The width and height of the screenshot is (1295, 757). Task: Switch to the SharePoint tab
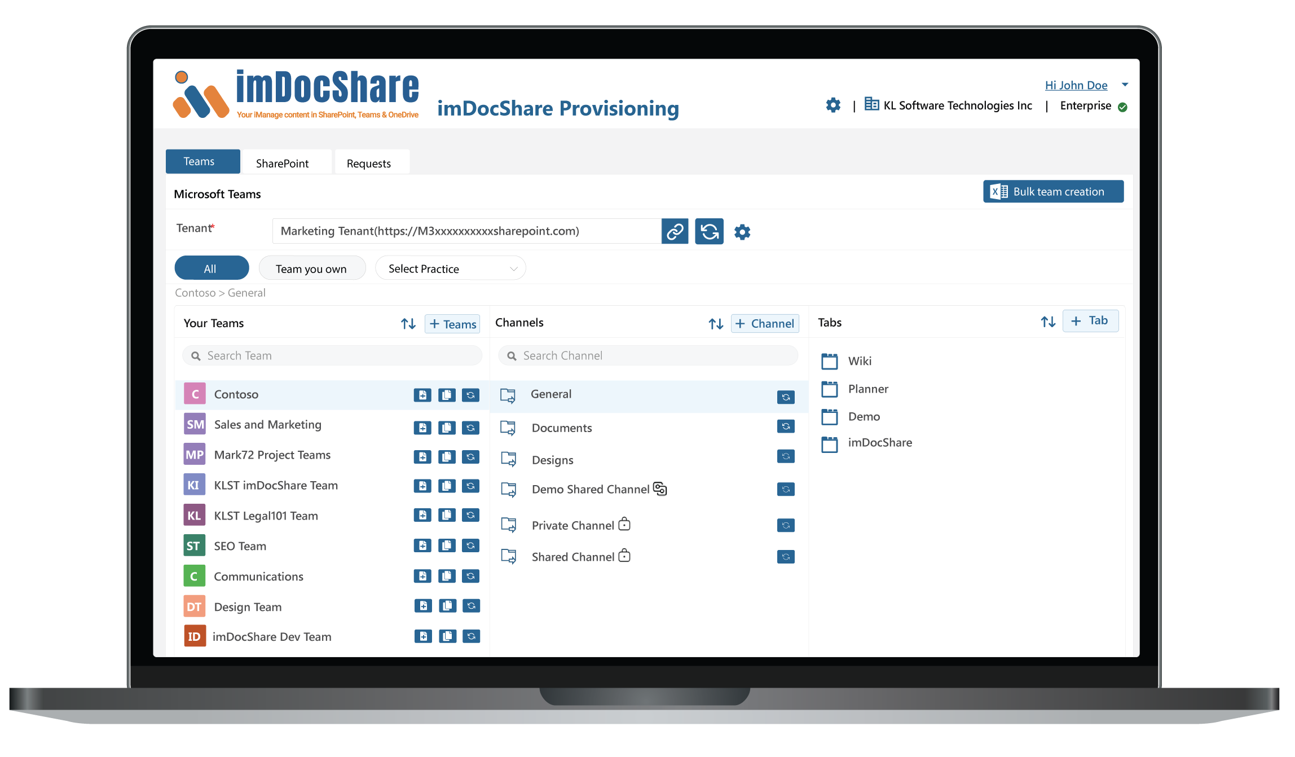click(286, 163)
